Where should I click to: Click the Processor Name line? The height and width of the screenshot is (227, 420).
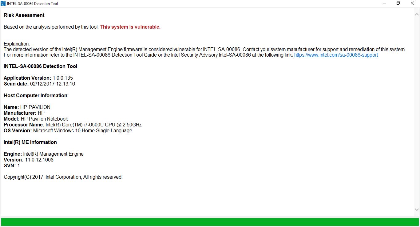[x=73, y=125]
